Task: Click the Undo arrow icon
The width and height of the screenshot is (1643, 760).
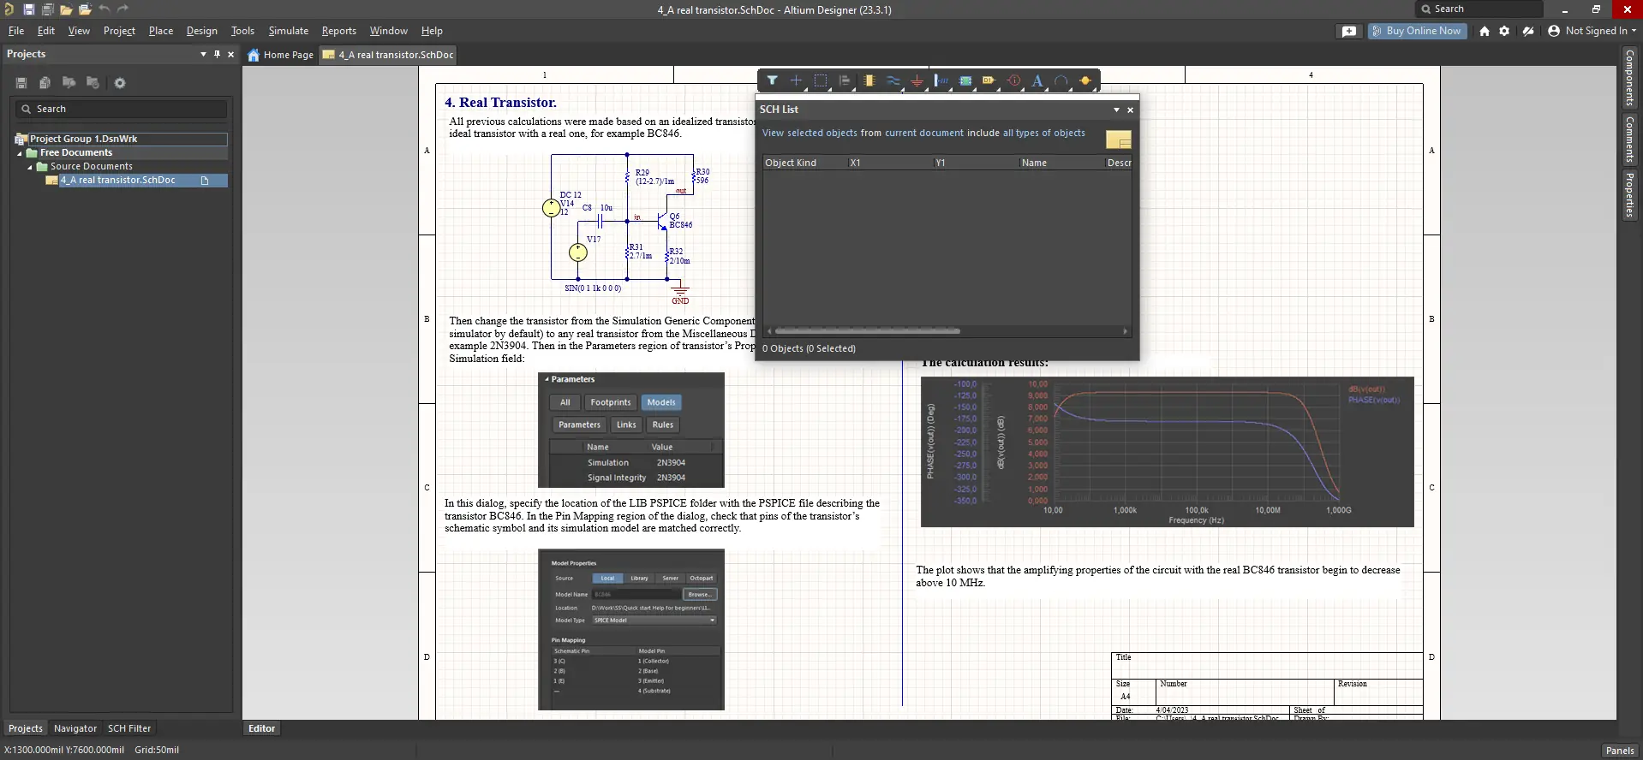Action: tap(104, 9)
